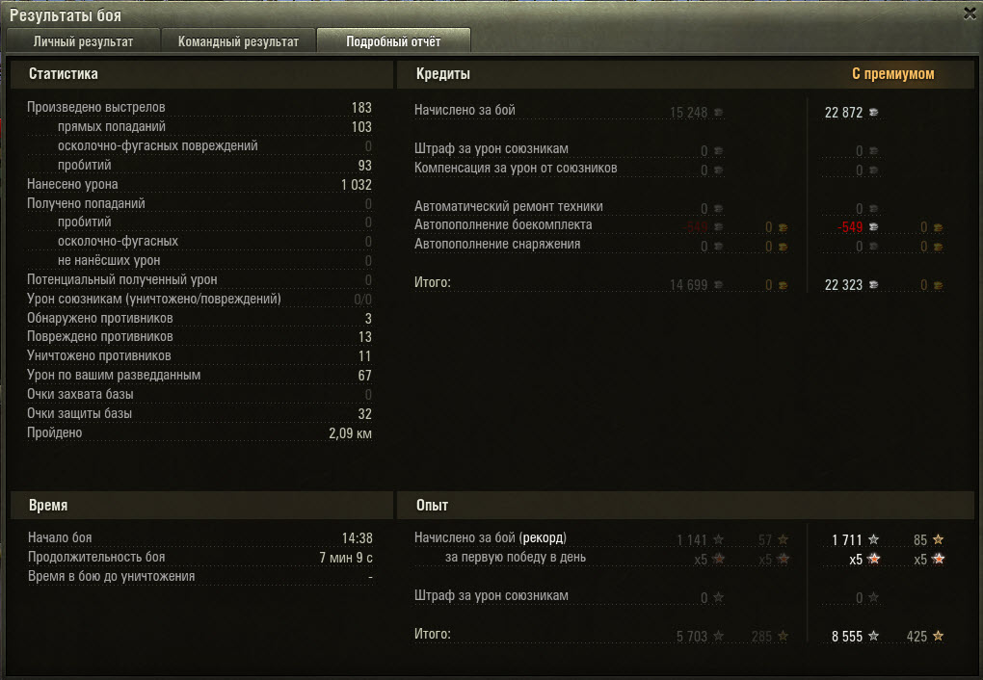This screenshot has height=680, width=983.
Task: Open the Командный результат tab
Action: [238, 40]
